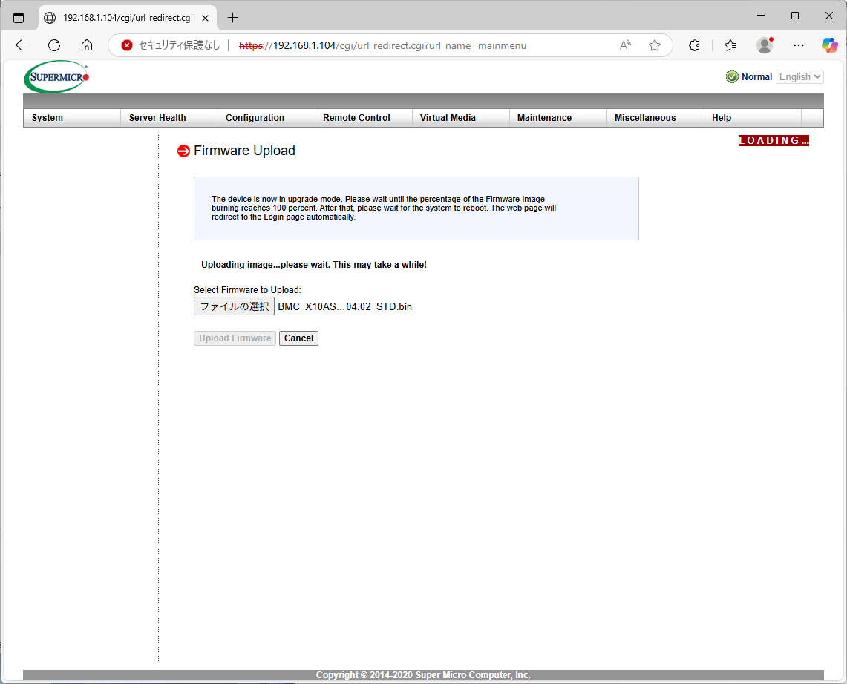Reload the page with refresh icon
Image resolution: width=847 pixels, height=684 pixels.
tap(54, 45)
